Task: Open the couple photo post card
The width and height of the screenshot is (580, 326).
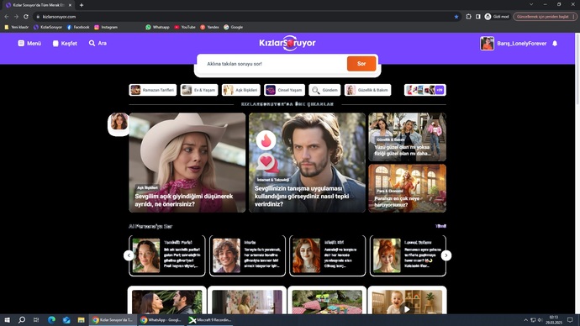Action: (166, 301)
